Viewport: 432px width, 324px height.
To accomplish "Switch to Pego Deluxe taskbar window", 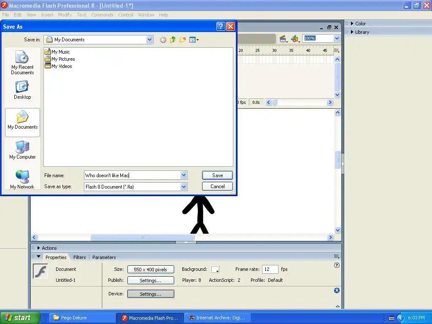I will [82, 318].
